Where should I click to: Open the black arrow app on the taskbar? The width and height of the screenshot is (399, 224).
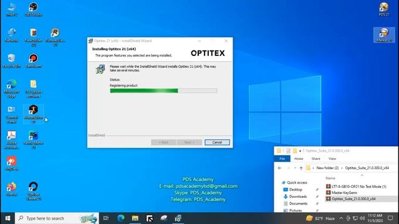click(150, 218)
